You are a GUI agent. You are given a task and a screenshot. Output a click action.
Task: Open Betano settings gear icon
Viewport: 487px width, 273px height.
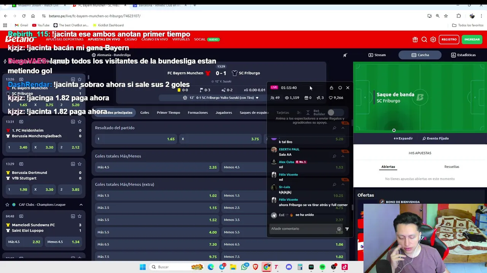coord(433,39)
